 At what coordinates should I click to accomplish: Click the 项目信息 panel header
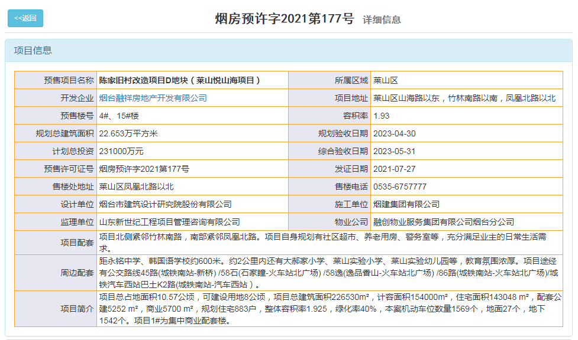coord(288,50)
